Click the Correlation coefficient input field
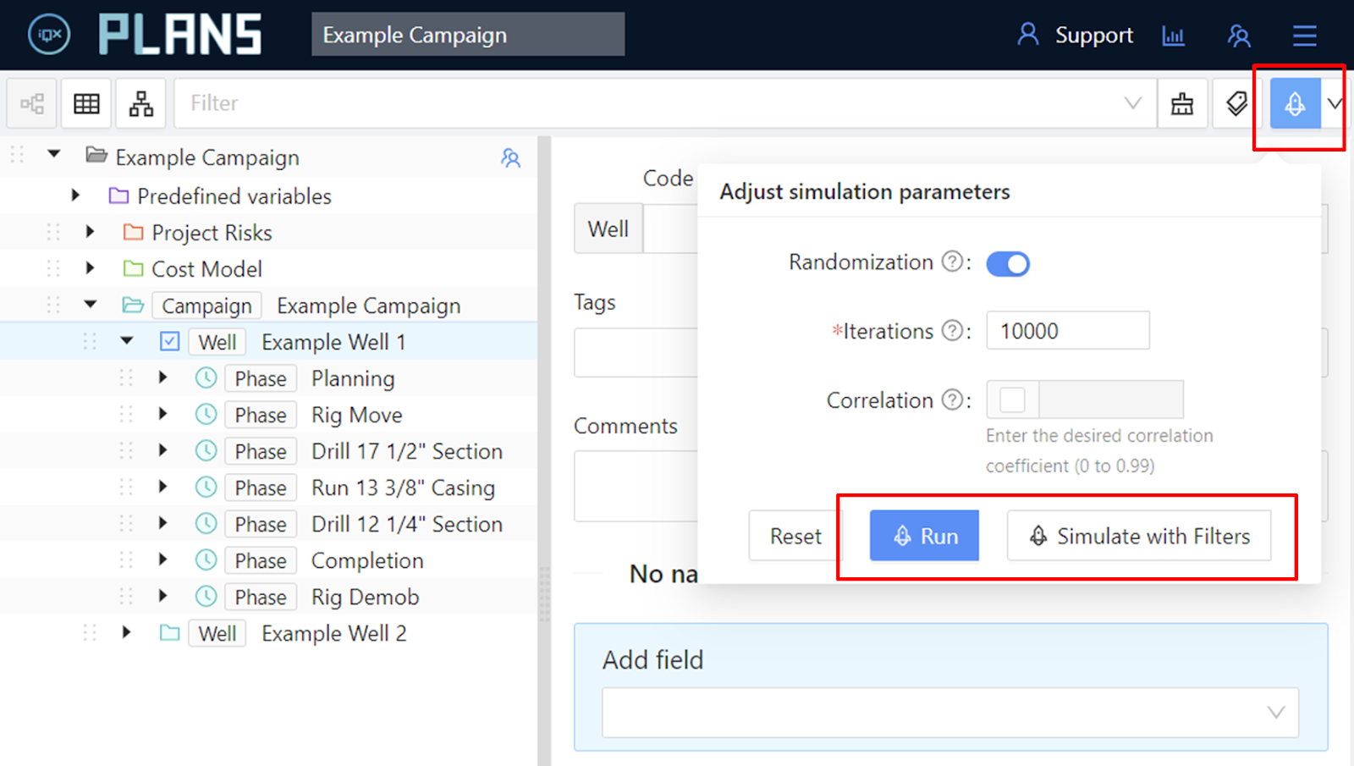The height and width of the screenshot is (766, 1354). tap(1111, 400)
